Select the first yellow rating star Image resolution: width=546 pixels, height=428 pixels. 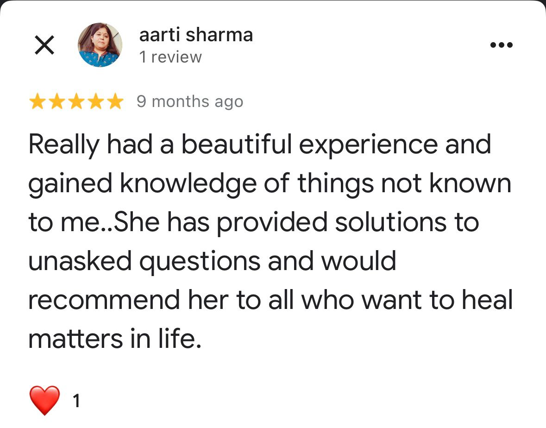pyautogui.click(x=37, y=102)
